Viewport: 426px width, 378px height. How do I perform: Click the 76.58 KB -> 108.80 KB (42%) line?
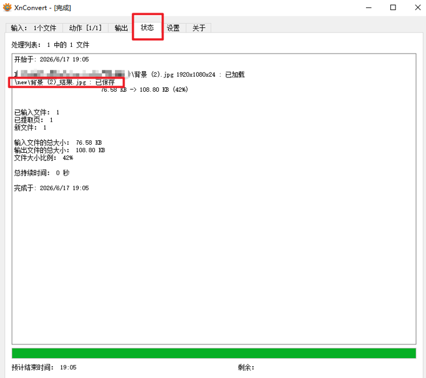(x=144, y=90)
